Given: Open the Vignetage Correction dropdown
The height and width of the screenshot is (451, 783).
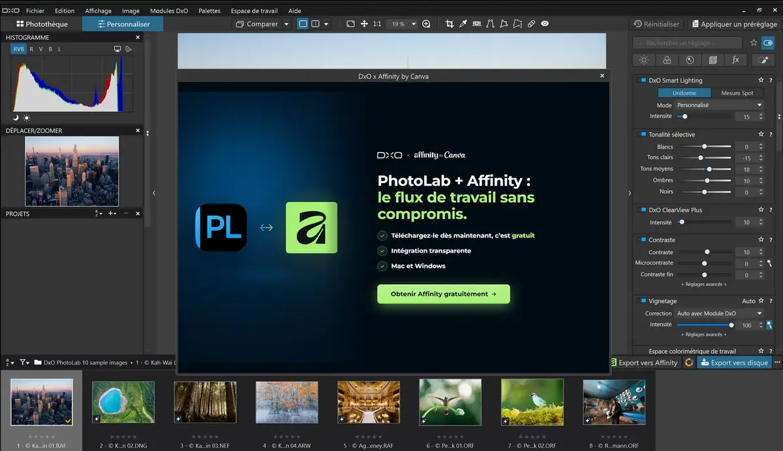Looking at the screenshot, I should (719, 313).
